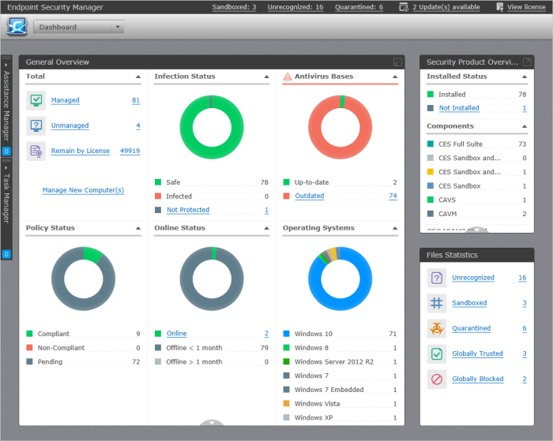
Task: Click the green Safe legend swatch
Action: 158,182
